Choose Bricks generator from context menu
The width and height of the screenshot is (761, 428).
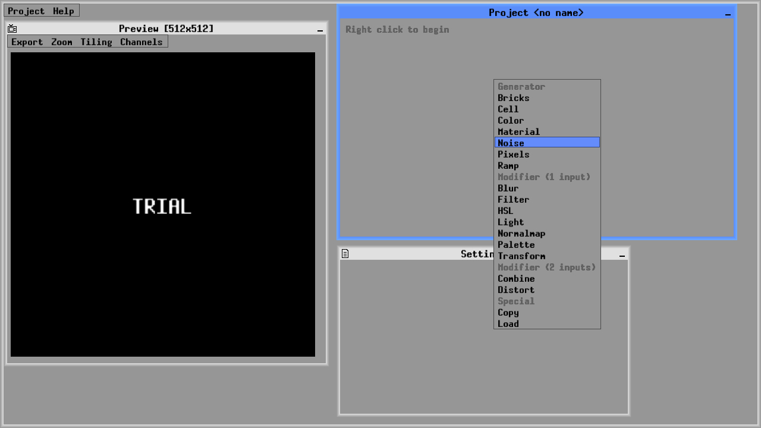click(x=547, y=97)
